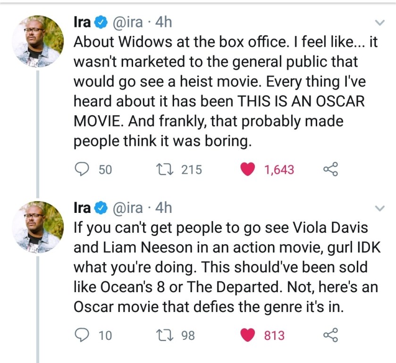
Task: Reply to the Widows box office tweet
Action: (x=82, y=169)
